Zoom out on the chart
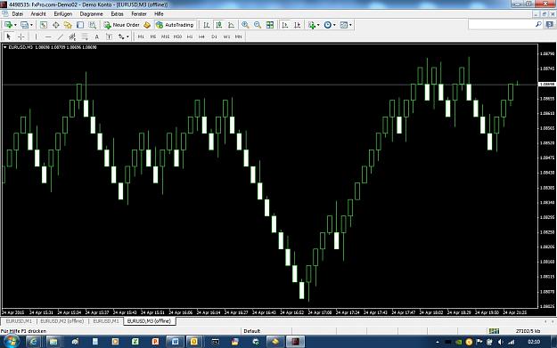Viewport: 557px width, 348px height. pos(258,25)
